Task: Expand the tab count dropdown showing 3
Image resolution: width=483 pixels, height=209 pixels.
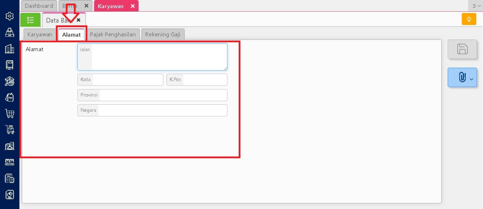Action: (476, 6)
